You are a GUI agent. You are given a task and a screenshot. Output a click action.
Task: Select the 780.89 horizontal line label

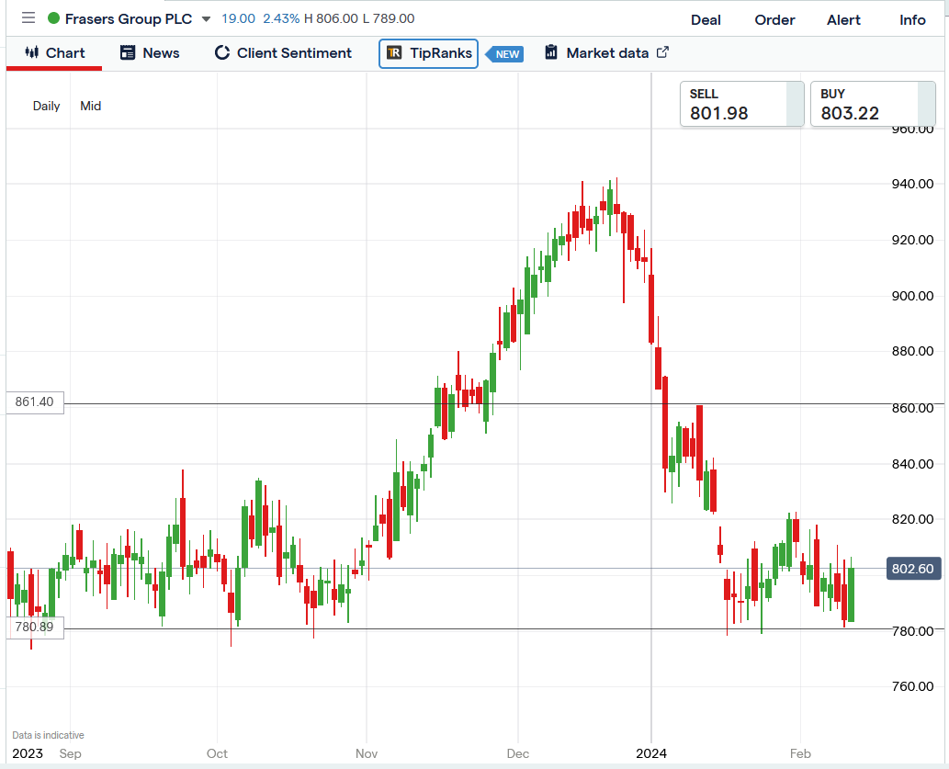coord(35,628)
